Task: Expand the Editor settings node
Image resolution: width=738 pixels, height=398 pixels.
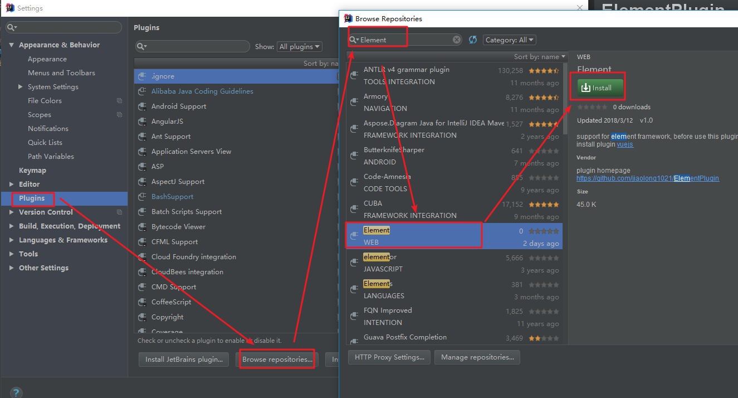Action: click(12, 184)
